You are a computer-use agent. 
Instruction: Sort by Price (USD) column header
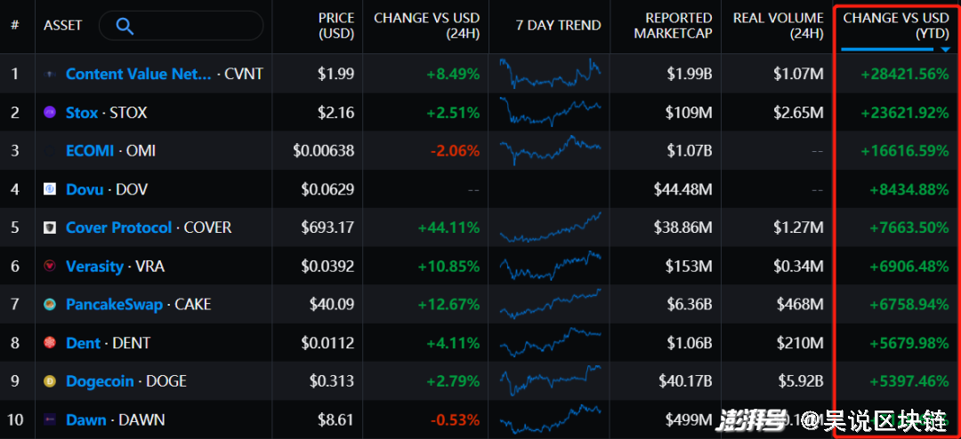[335, 25]
